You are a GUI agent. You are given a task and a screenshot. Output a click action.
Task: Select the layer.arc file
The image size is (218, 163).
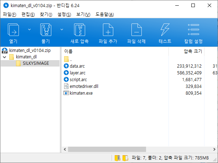[78, 73]
